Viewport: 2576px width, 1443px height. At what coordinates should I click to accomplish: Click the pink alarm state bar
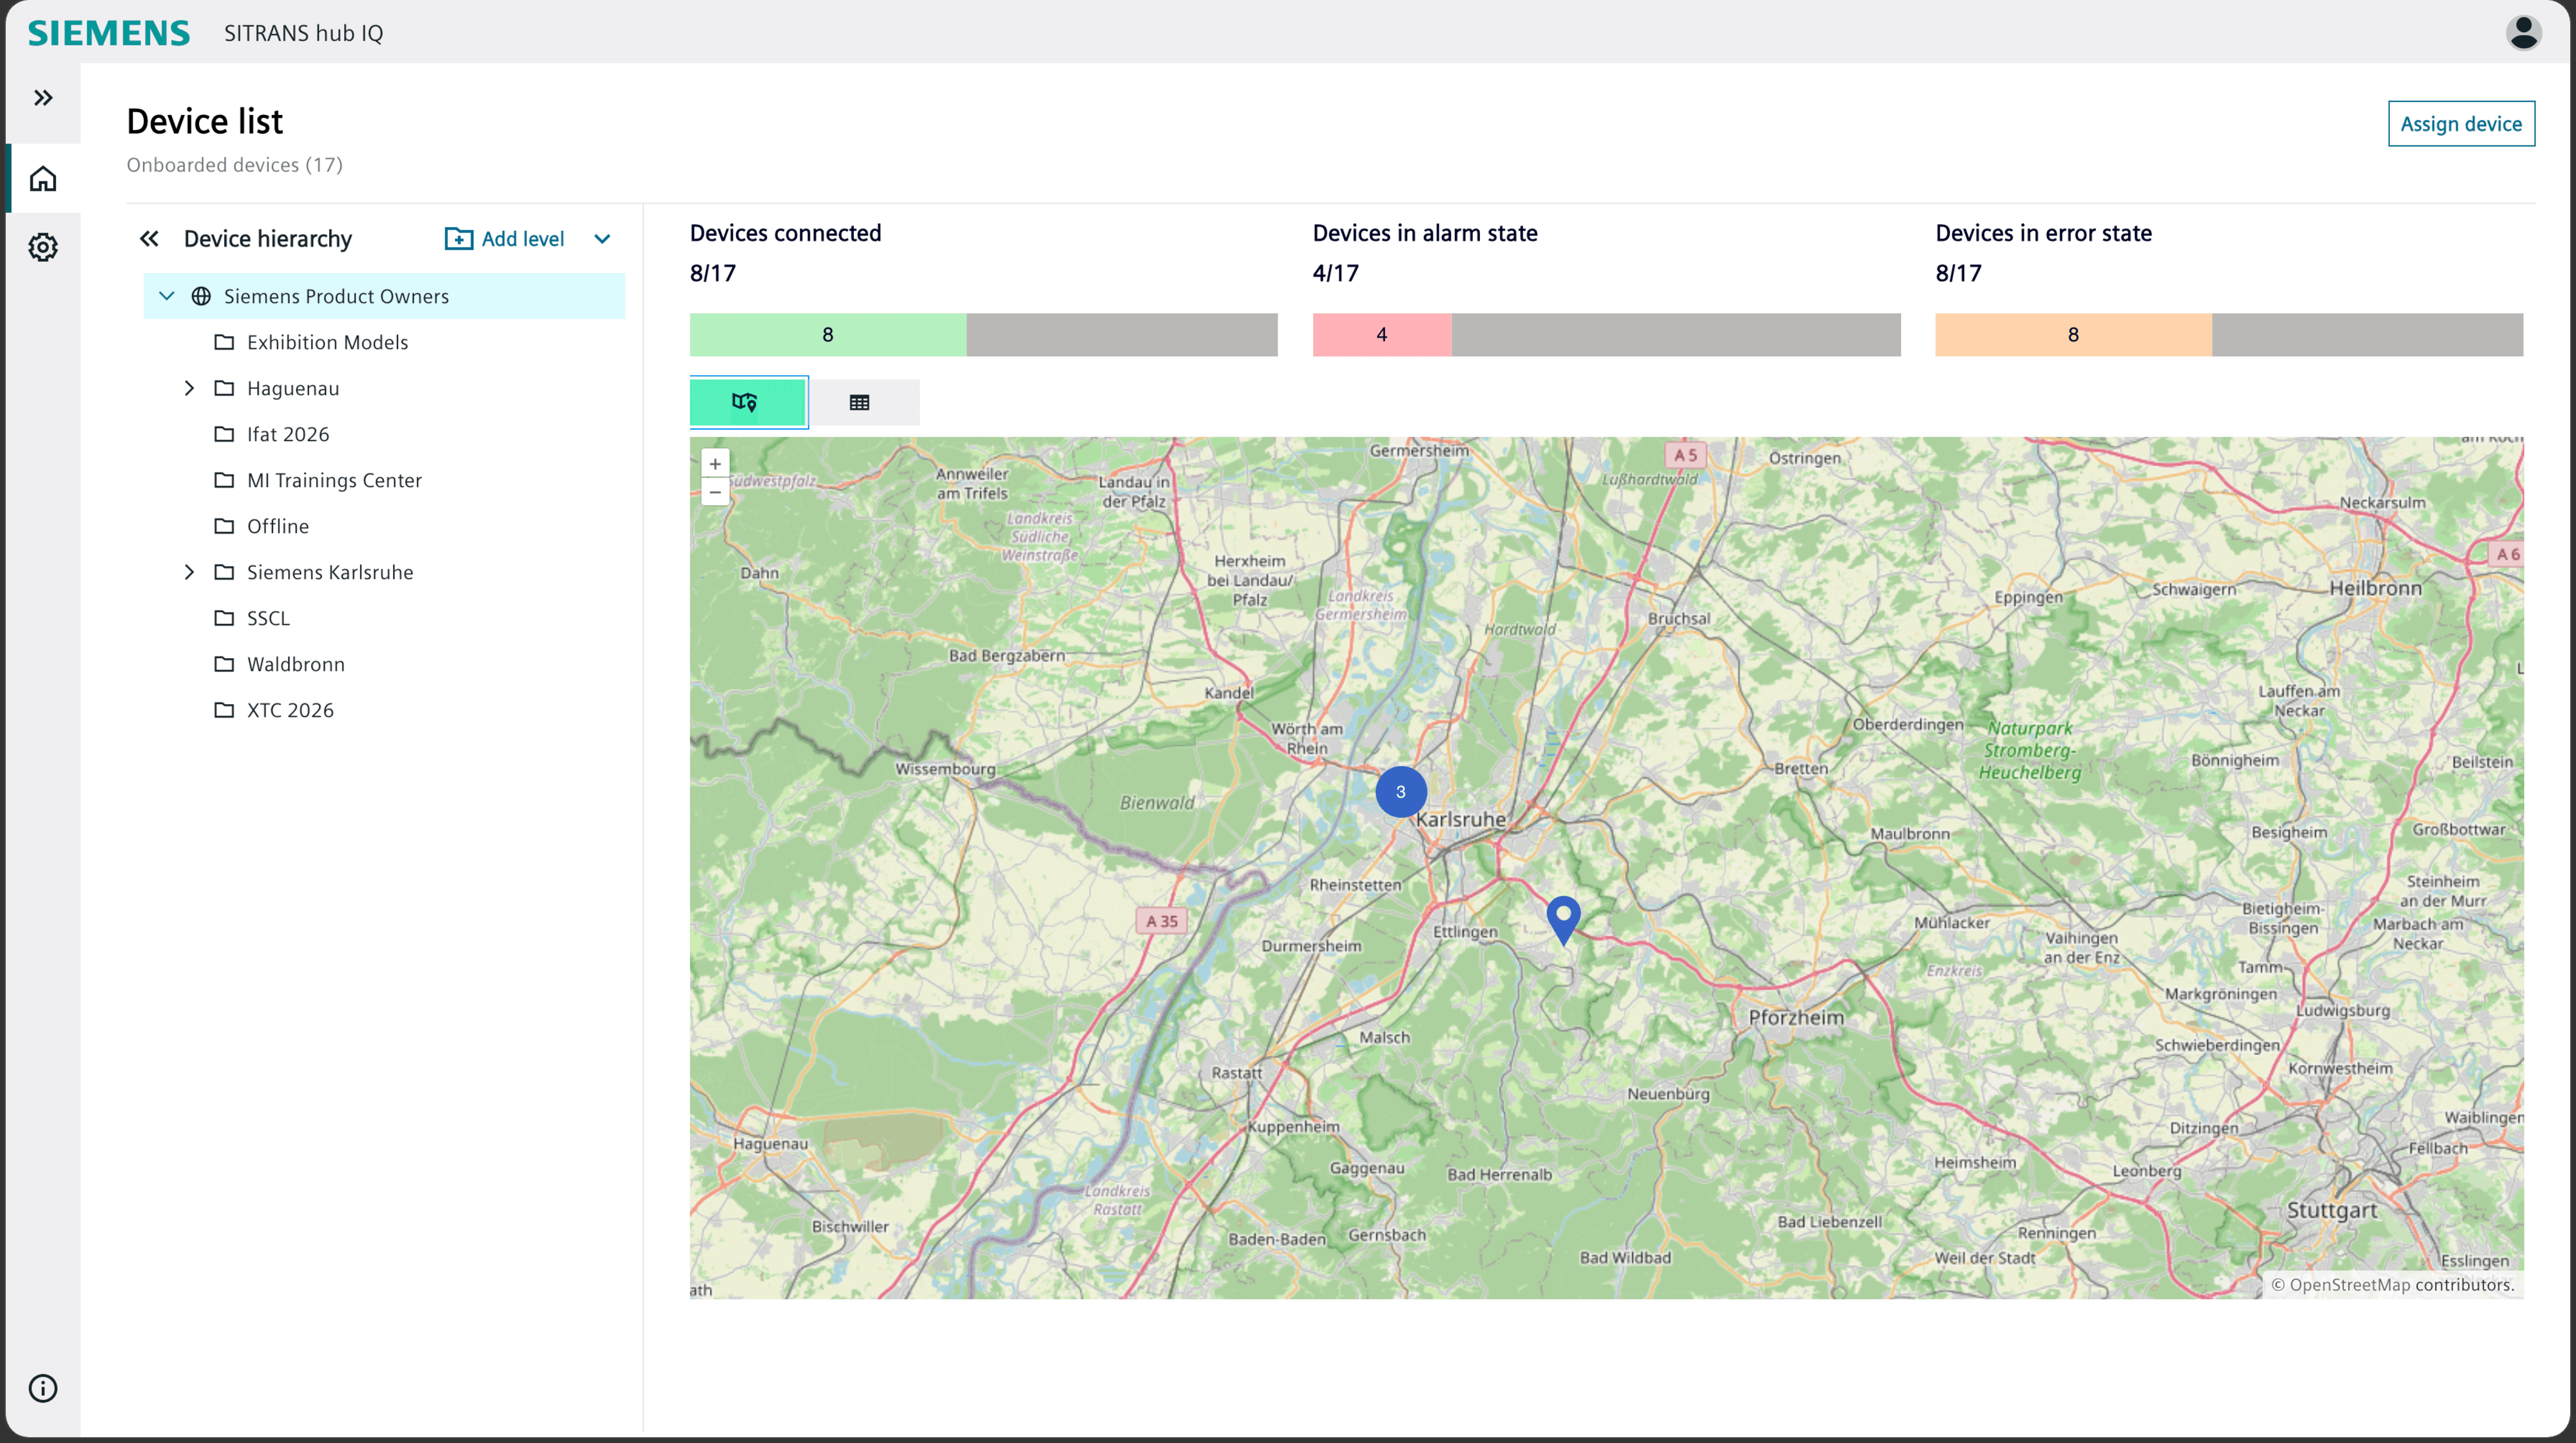1382,335
